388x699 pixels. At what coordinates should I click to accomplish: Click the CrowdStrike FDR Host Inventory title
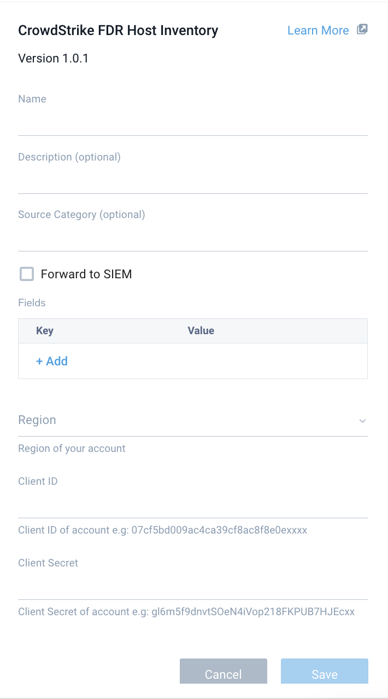pyautogui.click(x=118, y=31)
